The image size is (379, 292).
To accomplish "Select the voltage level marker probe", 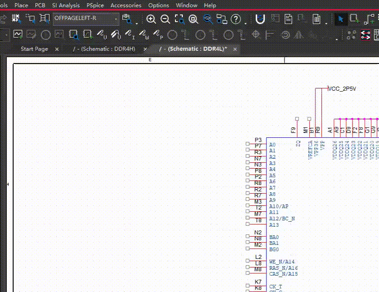I will [x=102, y=34].
